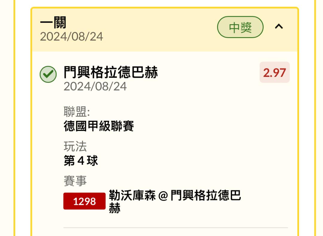
Task: Collapse the 一關 bet section chevron
Action: (x=279, y=27)
